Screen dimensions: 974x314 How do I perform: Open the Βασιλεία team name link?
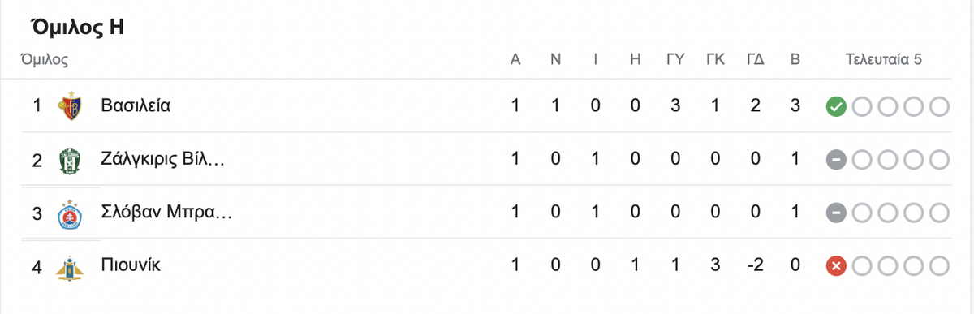click(136, 105)
